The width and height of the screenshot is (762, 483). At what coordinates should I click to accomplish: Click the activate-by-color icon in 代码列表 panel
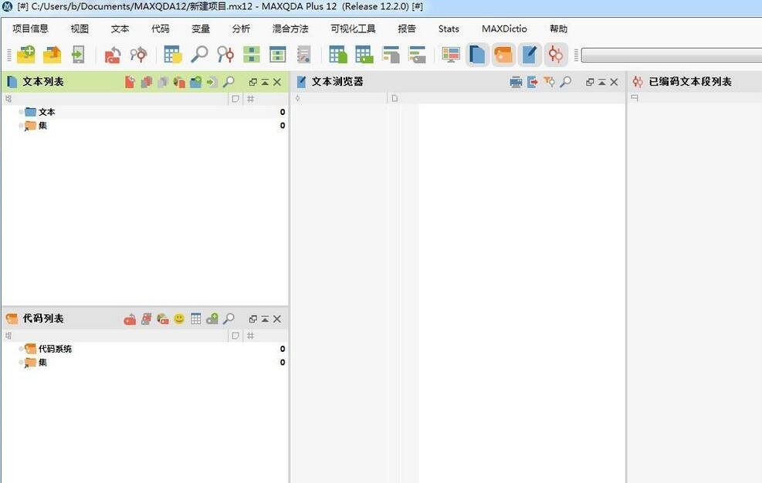click(x=162, y=319)
